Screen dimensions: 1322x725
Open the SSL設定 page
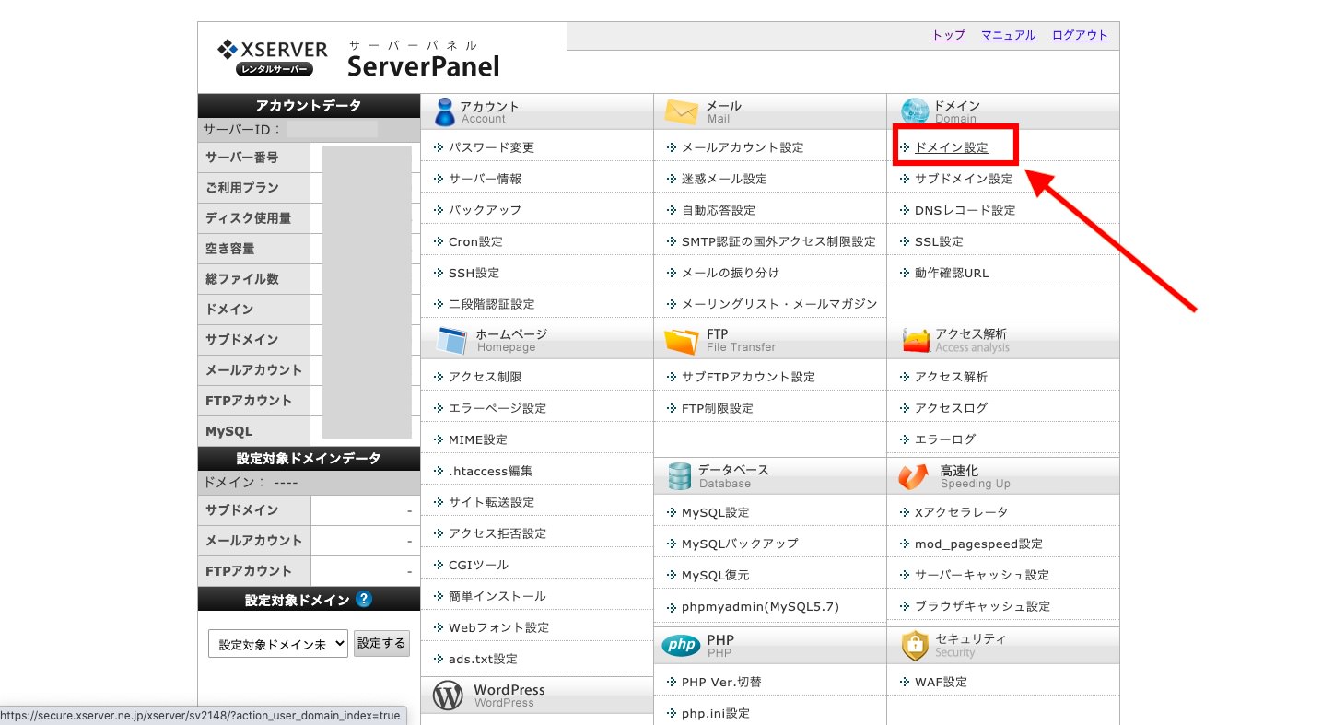coord(938,241)
